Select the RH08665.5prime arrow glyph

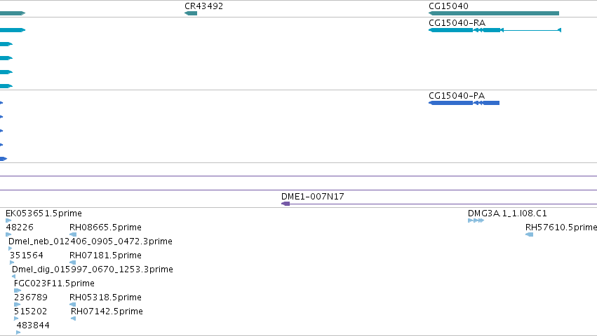point(73,234)
